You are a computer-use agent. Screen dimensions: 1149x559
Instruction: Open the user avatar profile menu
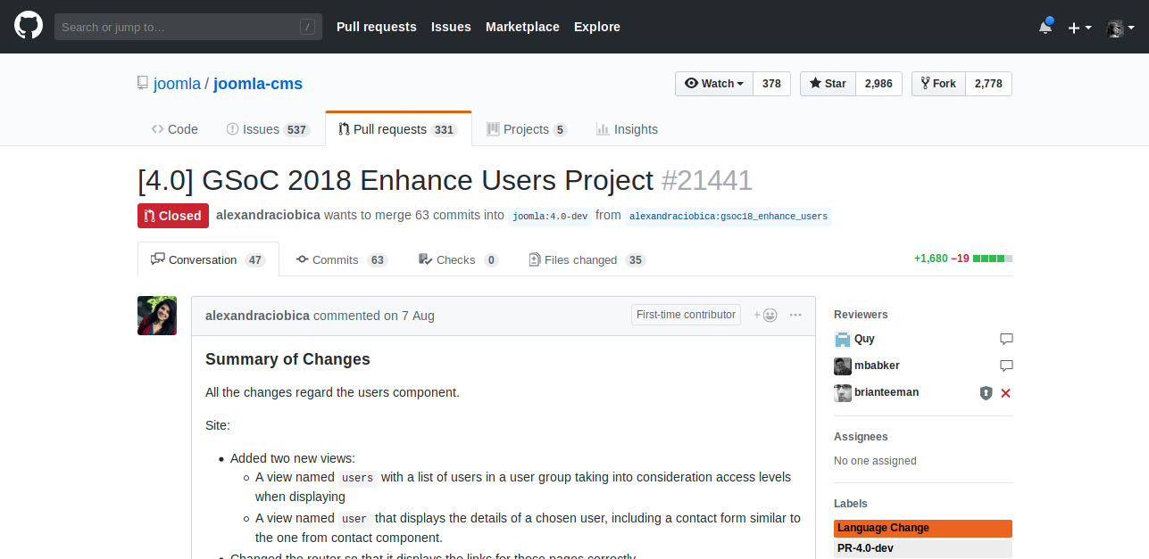click(x=1120, y=28)
